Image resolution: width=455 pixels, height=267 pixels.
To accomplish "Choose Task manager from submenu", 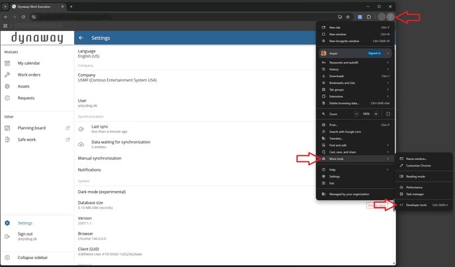I will coord(415,194).
